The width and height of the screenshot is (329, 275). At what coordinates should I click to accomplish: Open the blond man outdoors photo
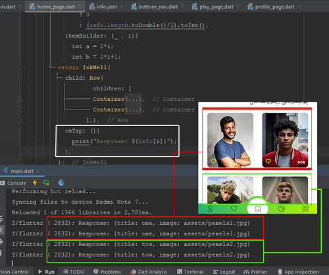coord(230,190)
